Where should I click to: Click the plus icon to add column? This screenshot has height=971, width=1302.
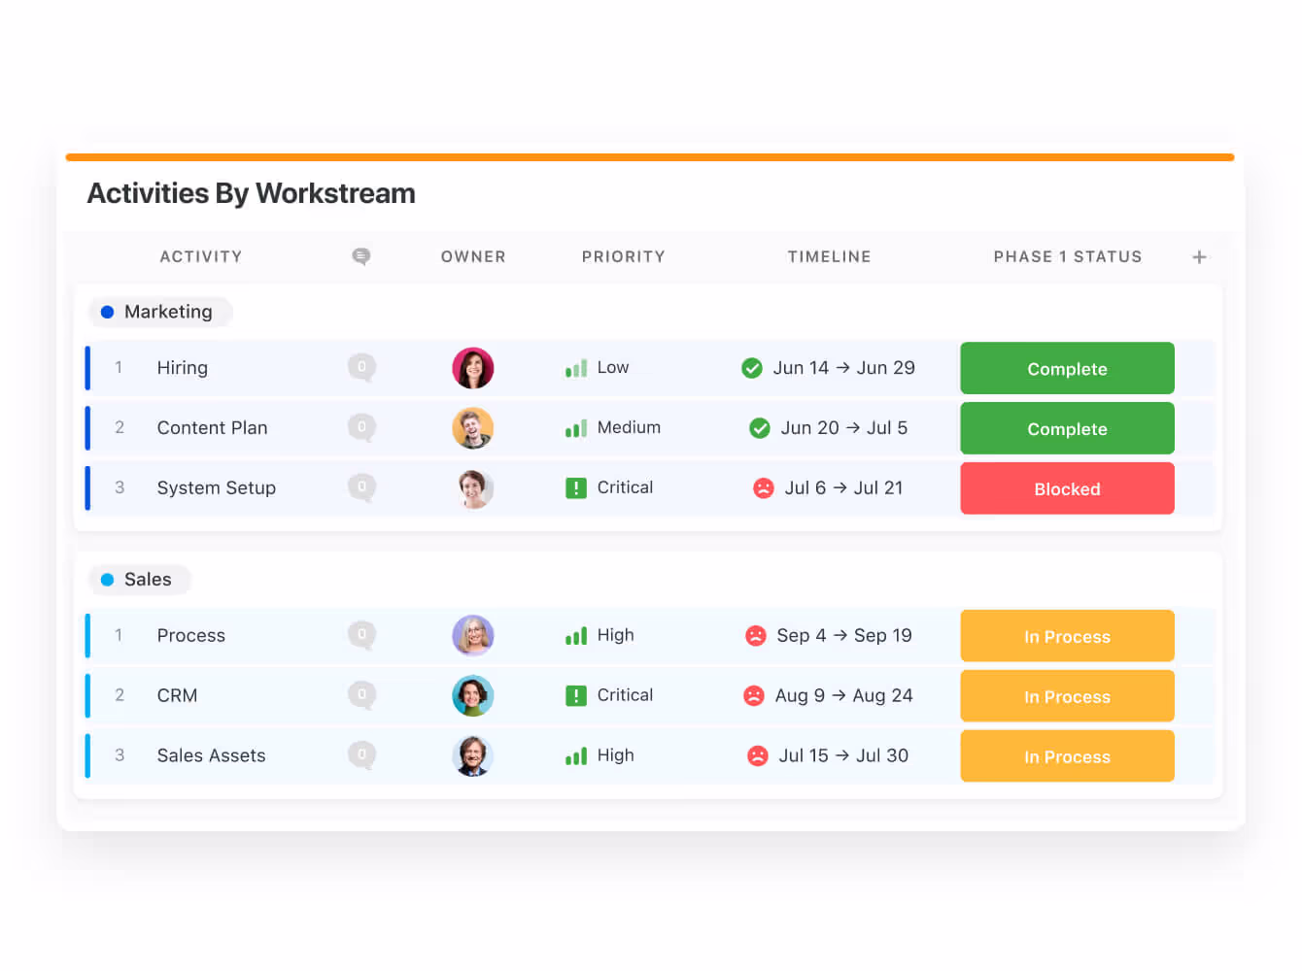(1199, 257)
